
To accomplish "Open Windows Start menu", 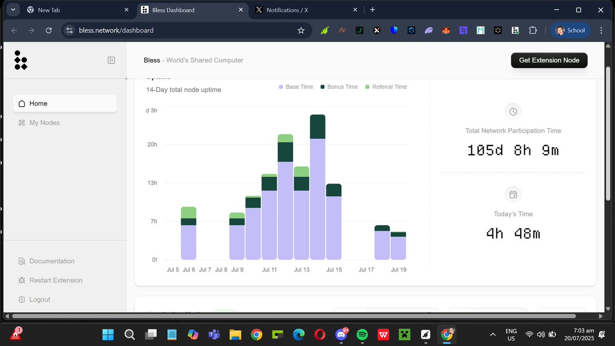I will (109, 335).
